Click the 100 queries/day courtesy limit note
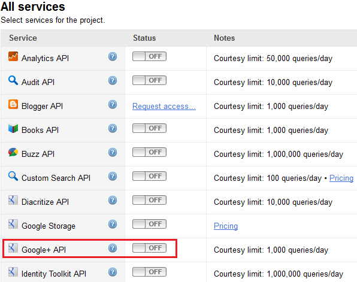The height and width of the screenshot is (282, 357). (x=268, y=178)
